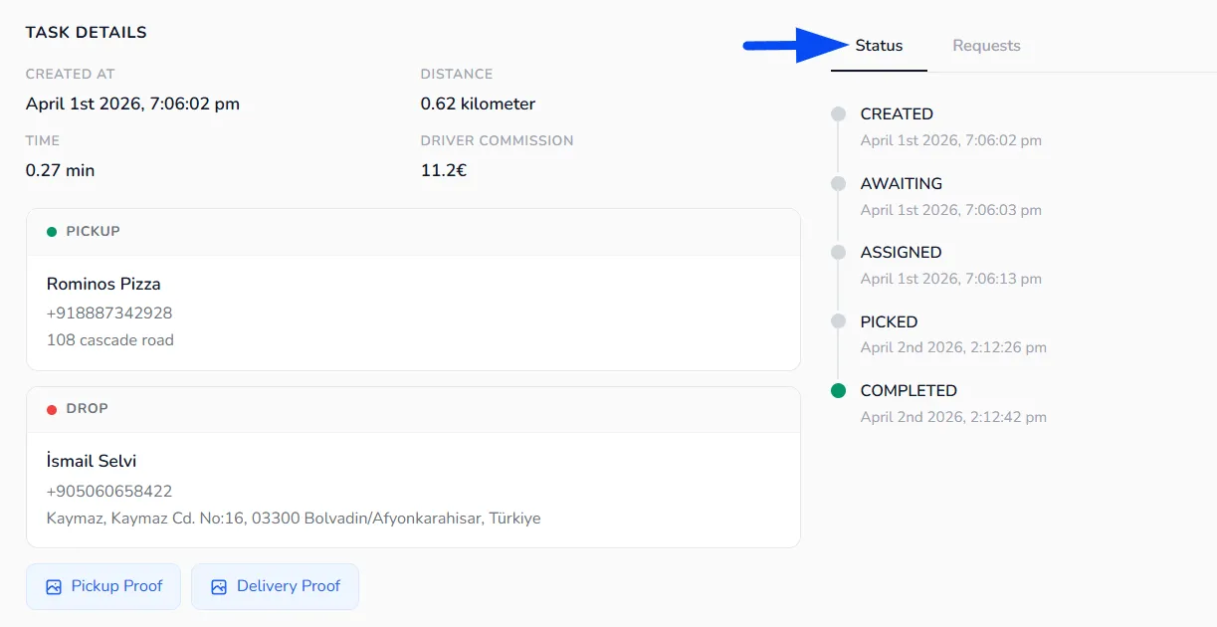This screenshot has width=1217, height=627.
Task: Click the CREATED status label
Action: 897,113
